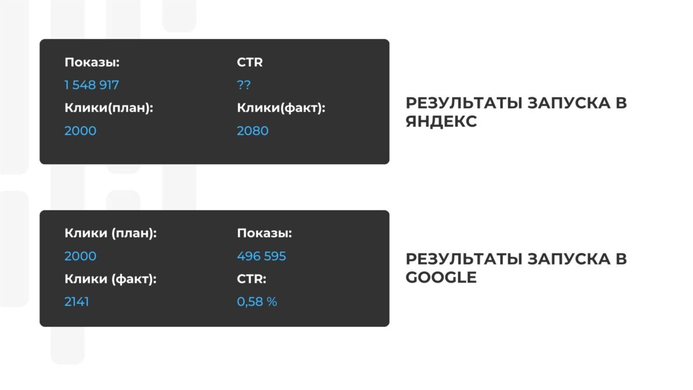Click the heading "Результаты запуска в Яндекс"
This screenshot has height=390, width=693.
tap(516, 112)
